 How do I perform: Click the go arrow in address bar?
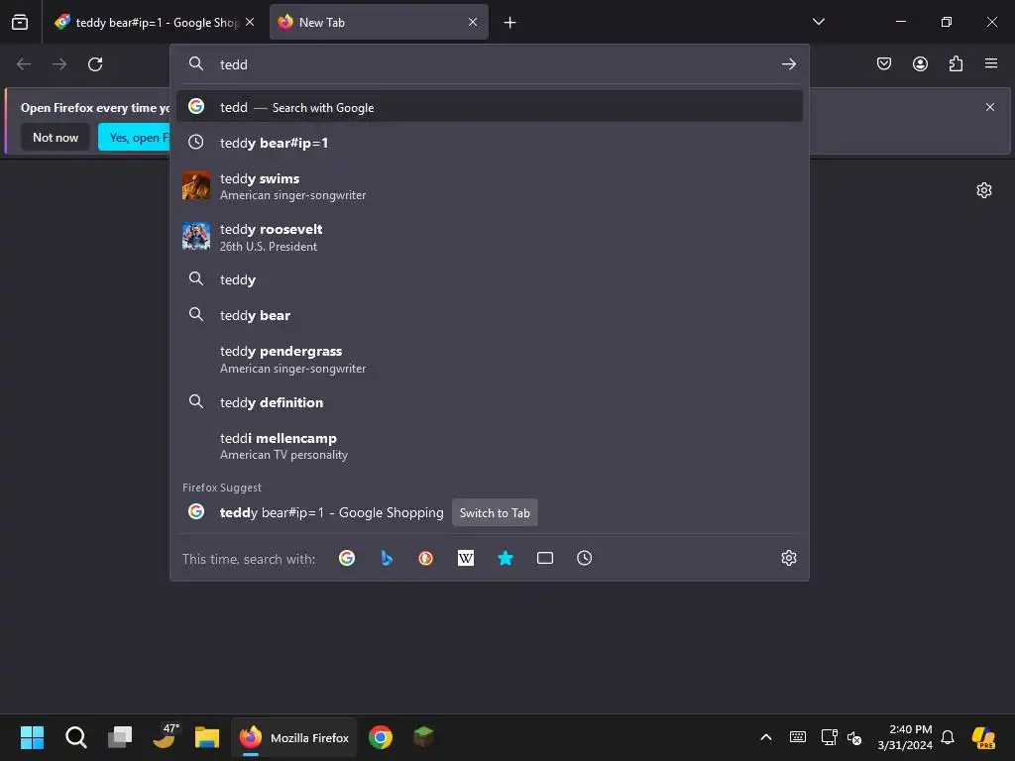tap(788, 64)
